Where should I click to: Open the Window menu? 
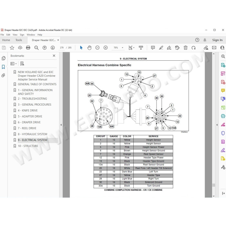31,35
